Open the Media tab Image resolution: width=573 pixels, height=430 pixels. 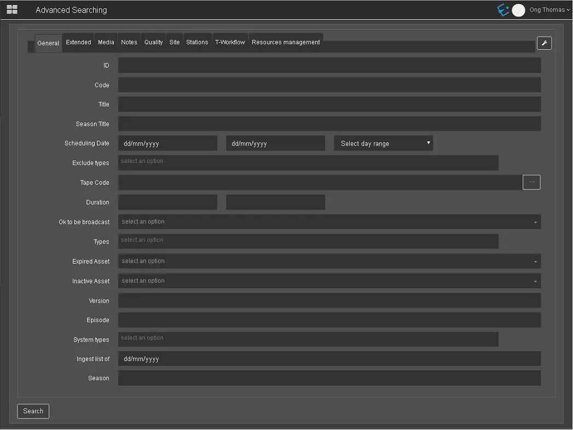tap(106, 42)
